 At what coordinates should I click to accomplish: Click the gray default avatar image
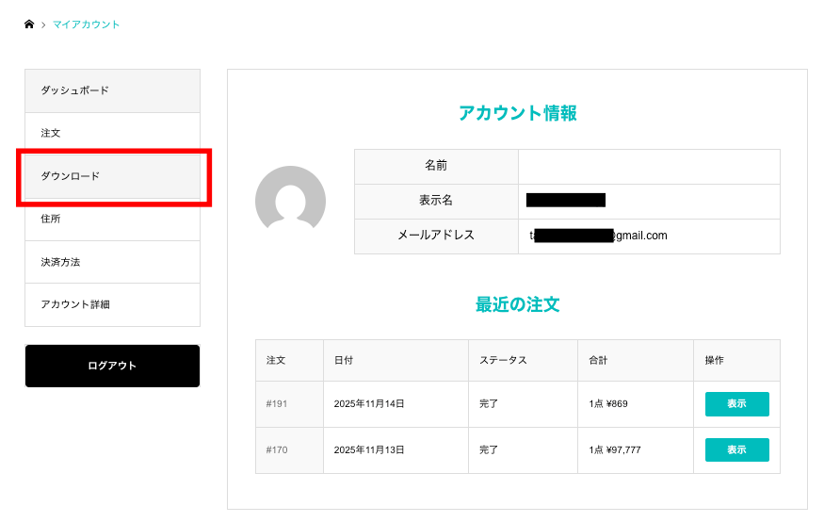pyautogui.click(x=290, y=201)
